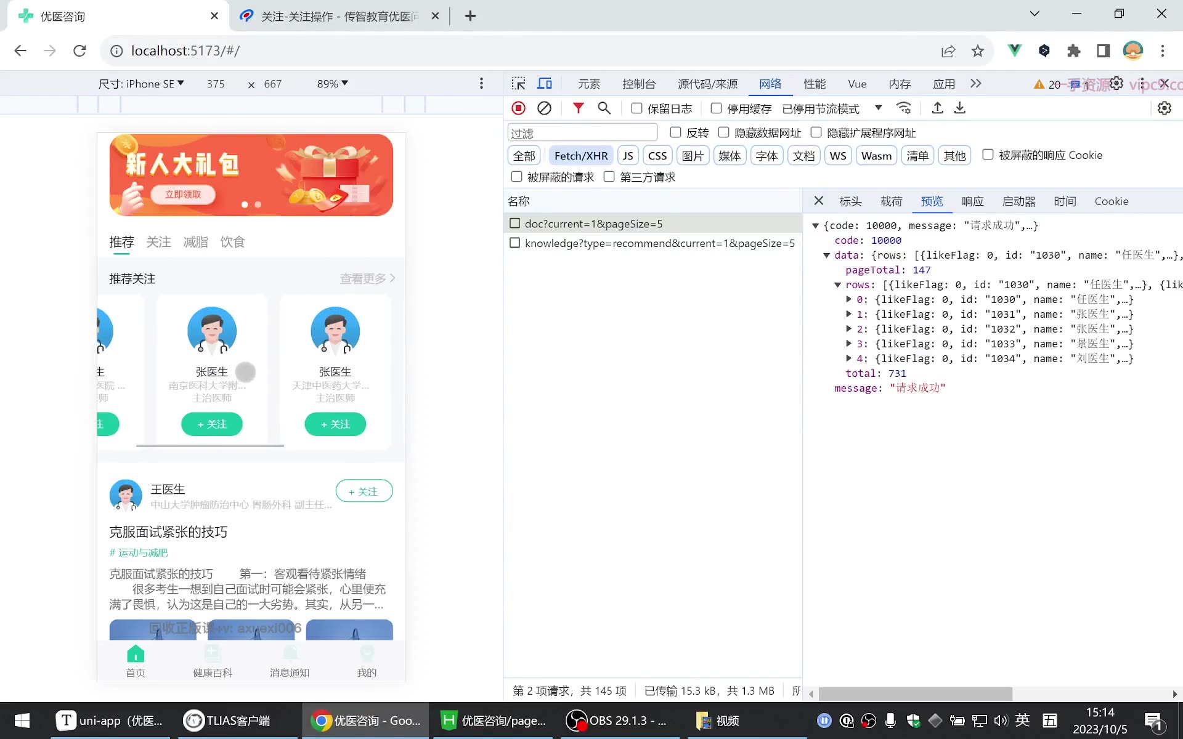
Task: Activate the inspect element picker
Action: [x=519, y=84]
